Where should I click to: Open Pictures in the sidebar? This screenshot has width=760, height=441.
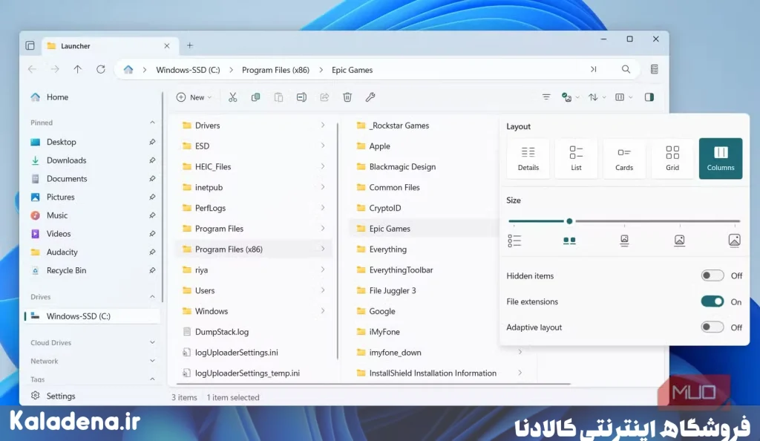[x=92, y=197]
